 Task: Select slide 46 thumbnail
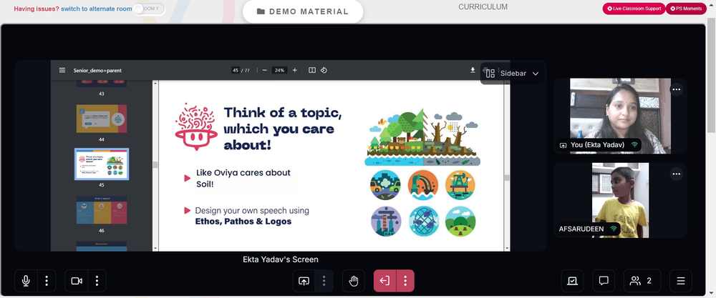[102, 210]
